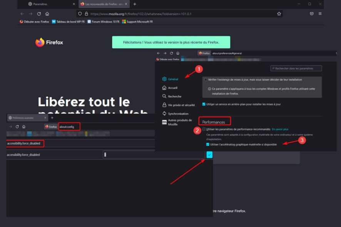
Task: Save preference value with the checkmark button
Action: pyautogui.click(x=209, y=155)
